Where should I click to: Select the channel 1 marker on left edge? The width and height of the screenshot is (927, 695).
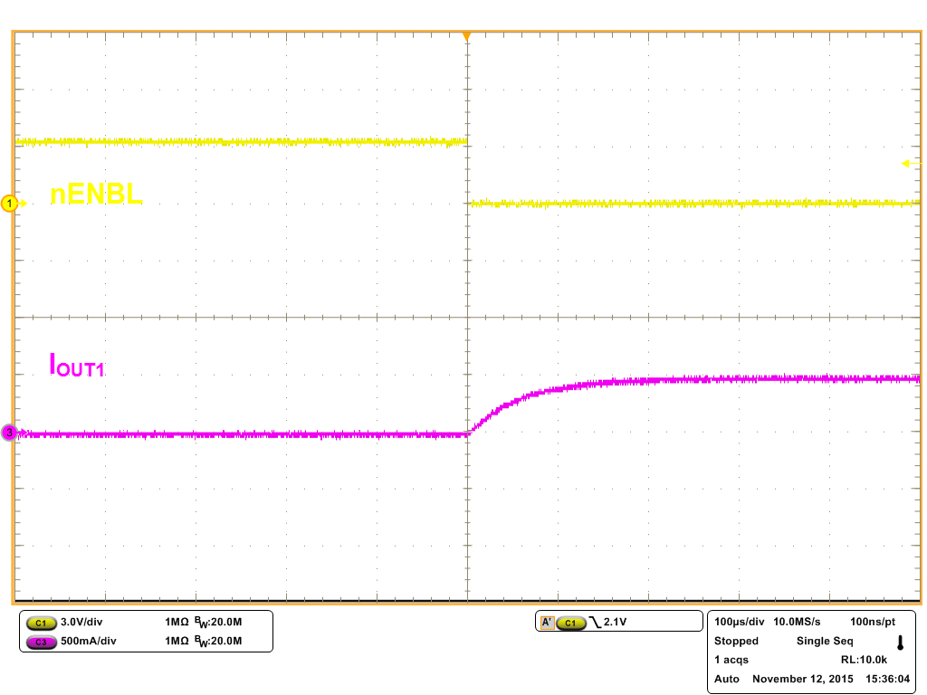(8, 204)
